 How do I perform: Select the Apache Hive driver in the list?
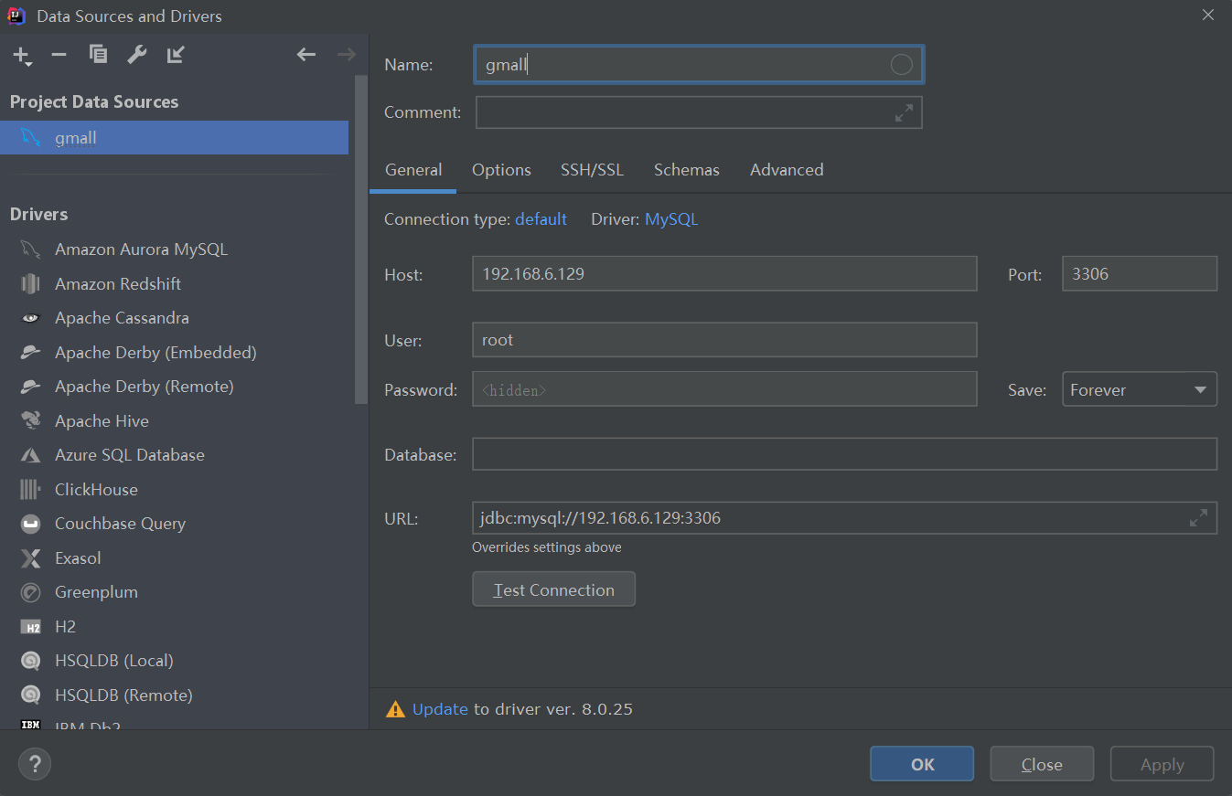click(x=102, y=421)
